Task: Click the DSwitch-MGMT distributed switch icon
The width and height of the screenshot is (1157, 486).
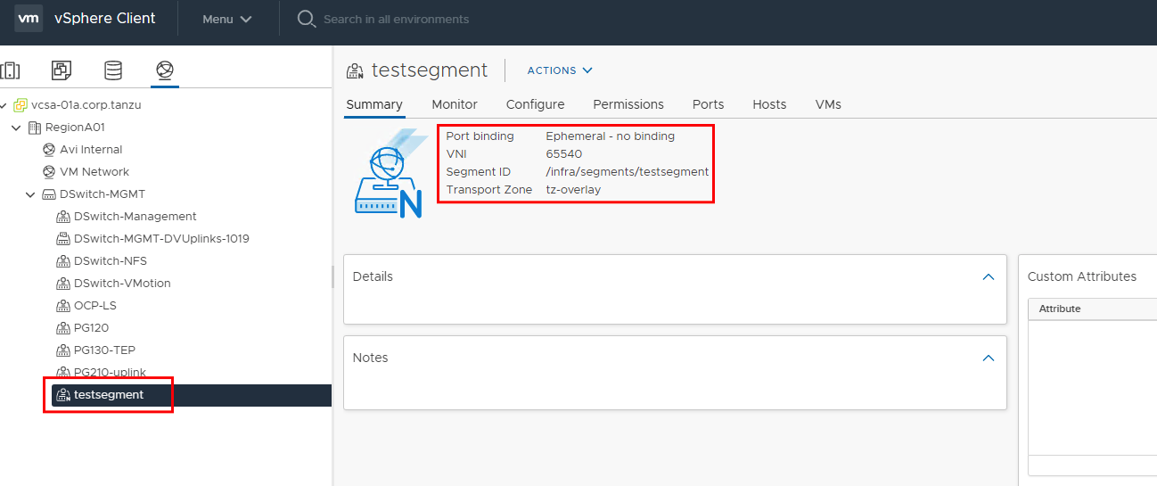Action: coord(49,194)
